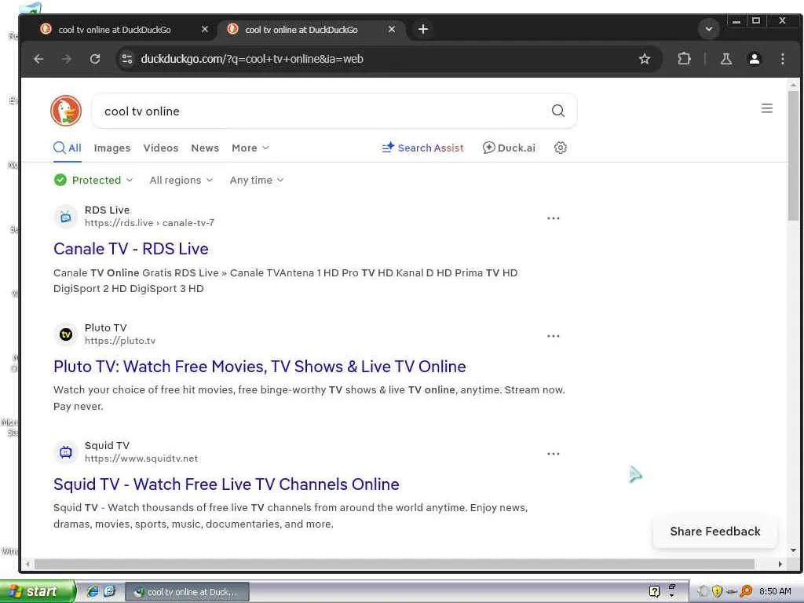Click the scroll down arrow of vertical scrollbar

[x=793, y=550]
